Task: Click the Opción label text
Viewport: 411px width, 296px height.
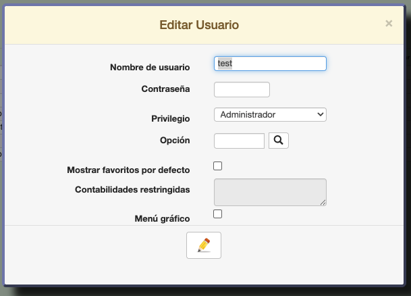Action: tap(175, 141)
